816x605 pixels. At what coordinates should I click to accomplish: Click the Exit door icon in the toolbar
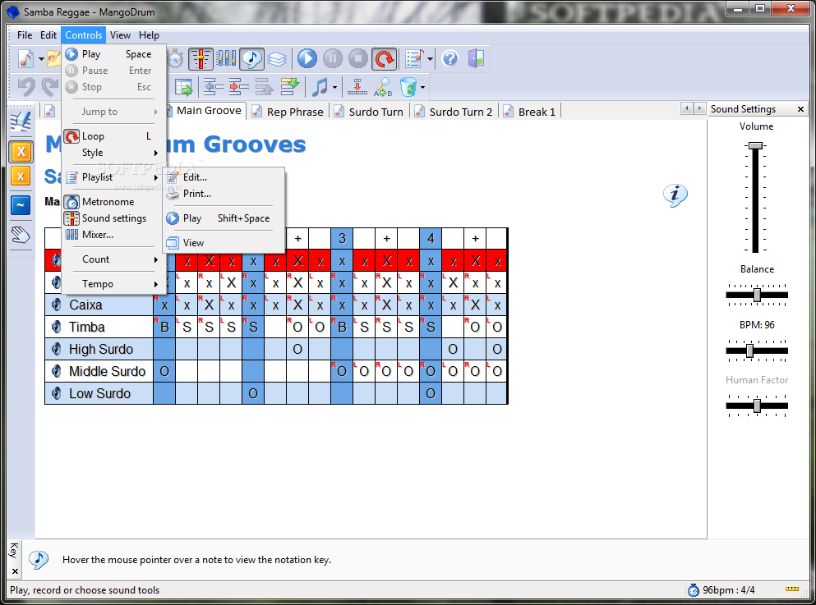[476, 59]
